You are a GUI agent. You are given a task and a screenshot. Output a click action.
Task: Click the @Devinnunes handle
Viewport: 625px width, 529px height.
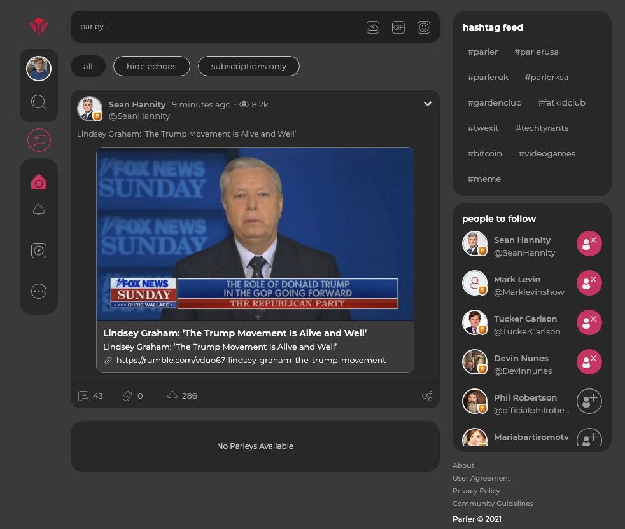[523, 371]
